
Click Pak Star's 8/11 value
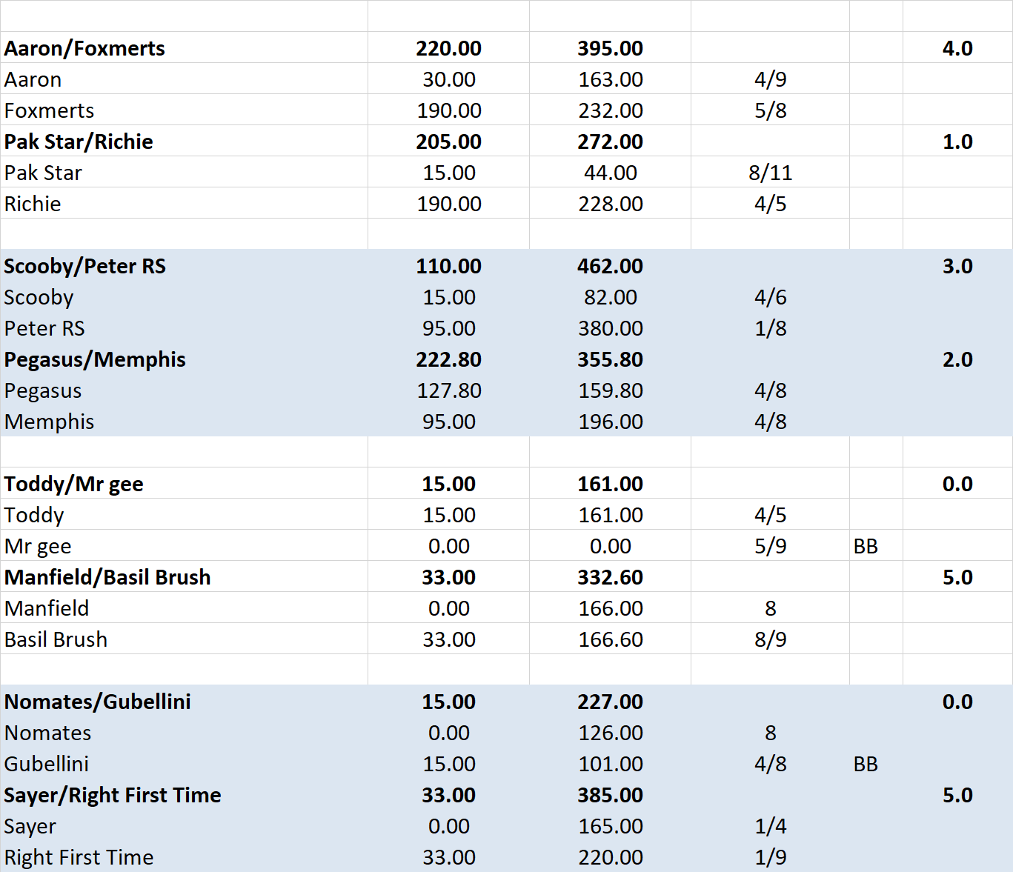pyautogui.click(x=770, y=173)
